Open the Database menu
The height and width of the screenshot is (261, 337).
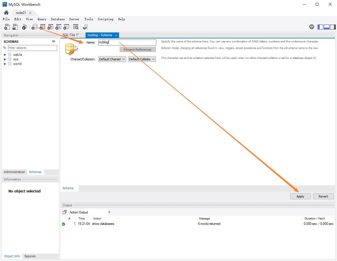58,19
